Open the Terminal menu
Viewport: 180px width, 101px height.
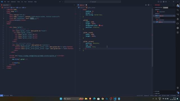point(30,2)
